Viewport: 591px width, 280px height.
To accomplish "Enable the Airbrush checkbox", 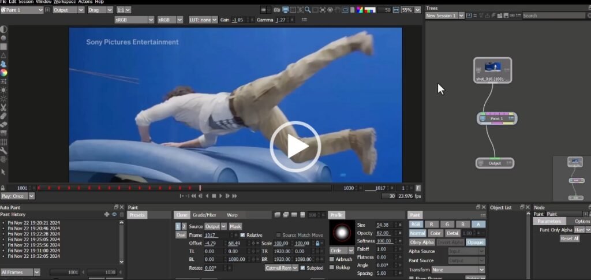I will [x=332, y=259].
